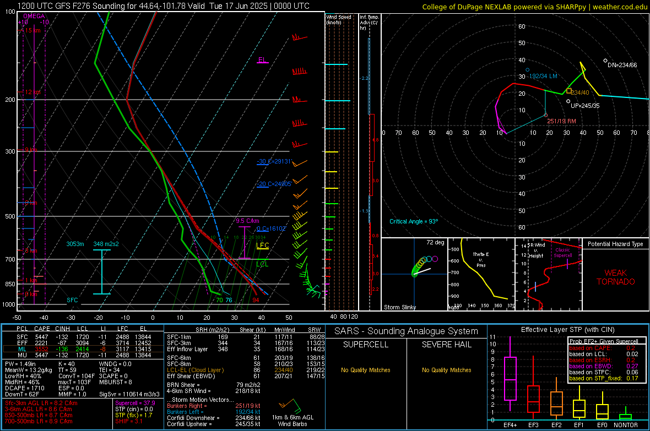650x431 pixels.
Task: Click the 'SFC-1km' SRH row label
Action: (179, 337)
